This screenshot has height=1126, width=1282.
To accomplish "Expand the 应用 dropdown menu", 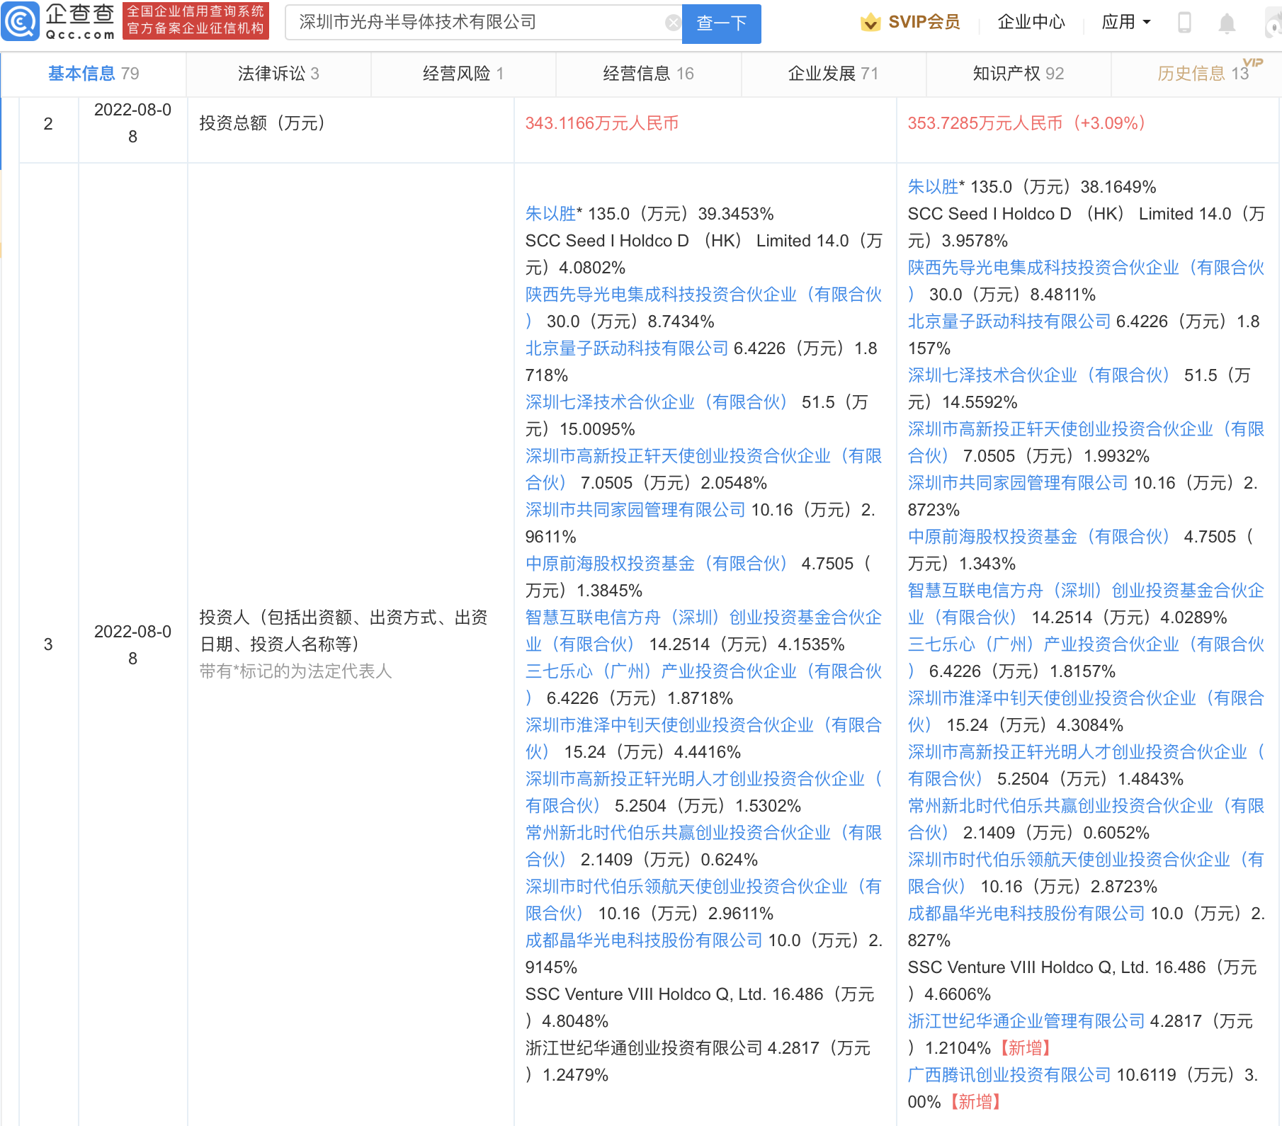I will pyautogui.click(x=1125, y=23).
